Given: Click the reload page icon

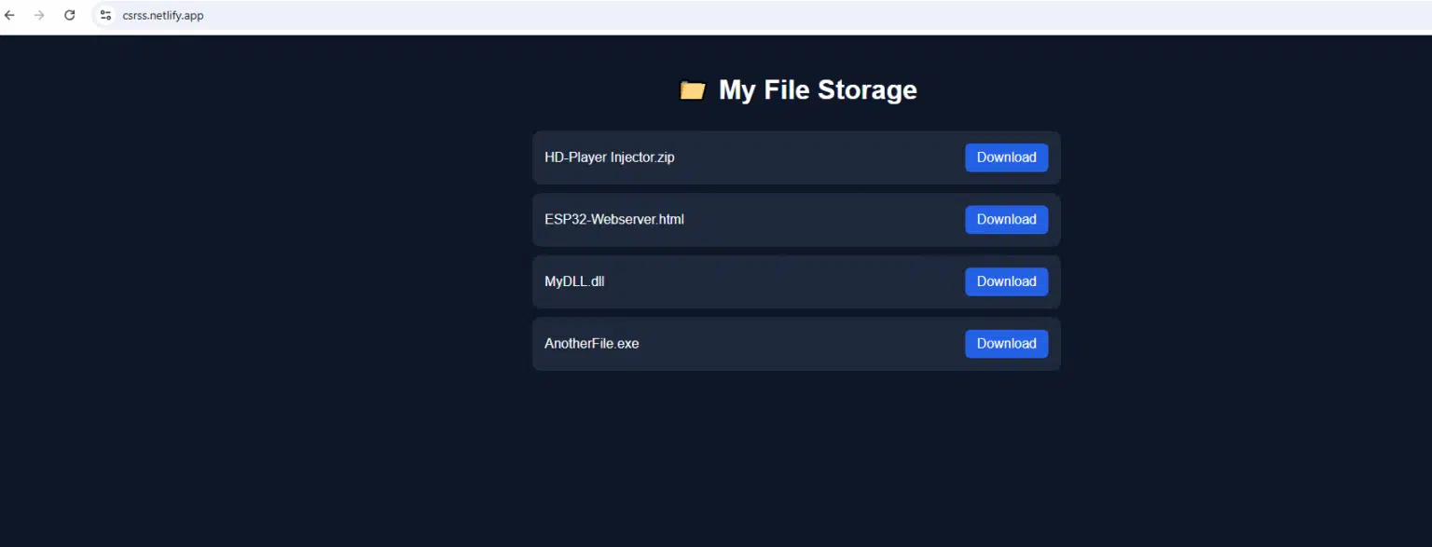Looking at the screenshot, I should (69, 15).
